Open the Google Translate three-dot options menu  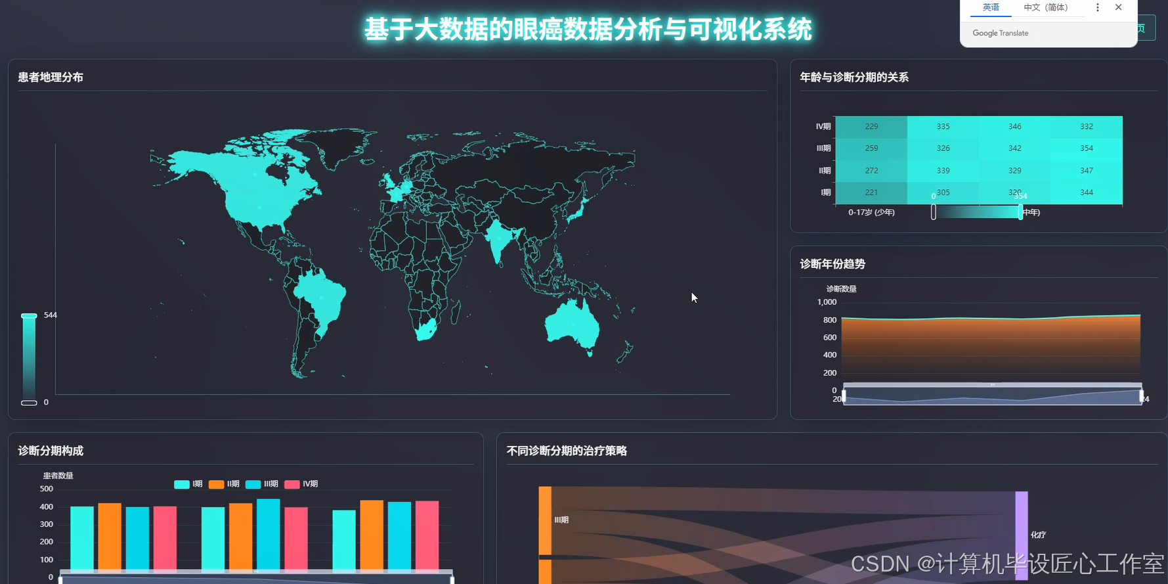pos(1097,7)
